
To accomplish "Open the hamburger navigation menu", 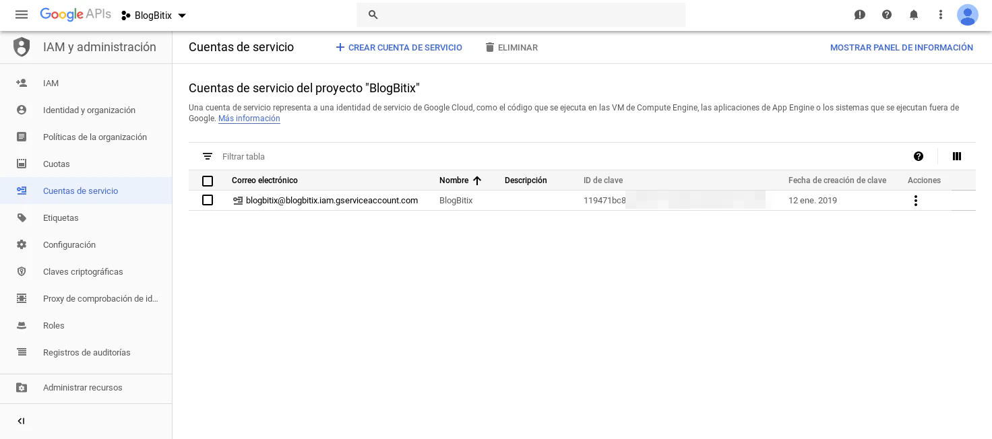I will click(x=22, y=15).
